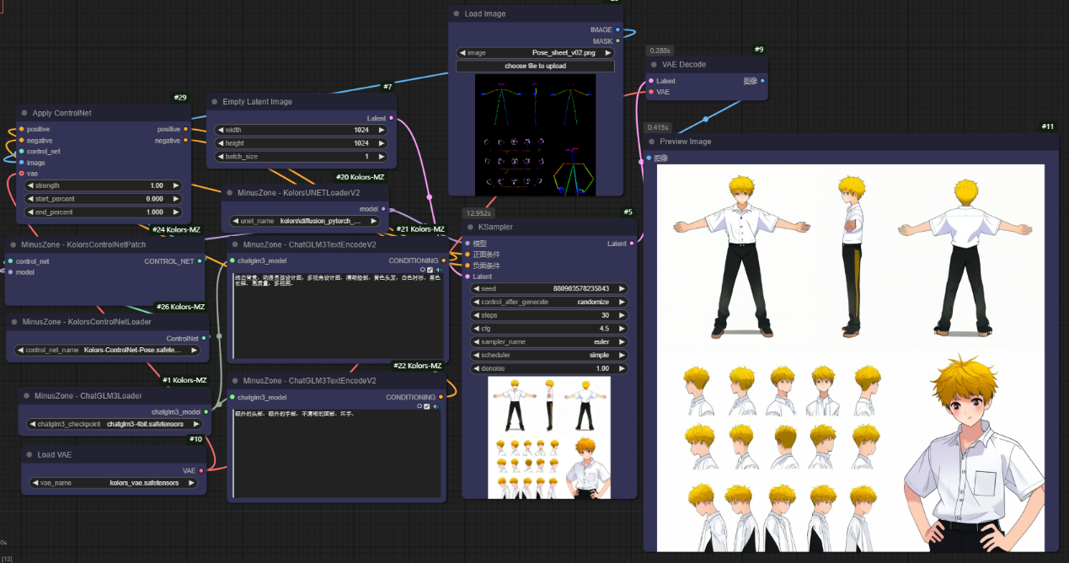Click the negative prompt text box in the lower ChatGLM3TextEncodeV2

point(335,453)
